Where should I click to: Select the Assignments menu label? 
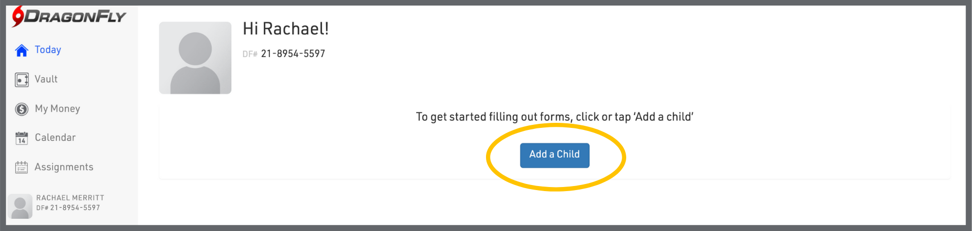pos(64,167)
